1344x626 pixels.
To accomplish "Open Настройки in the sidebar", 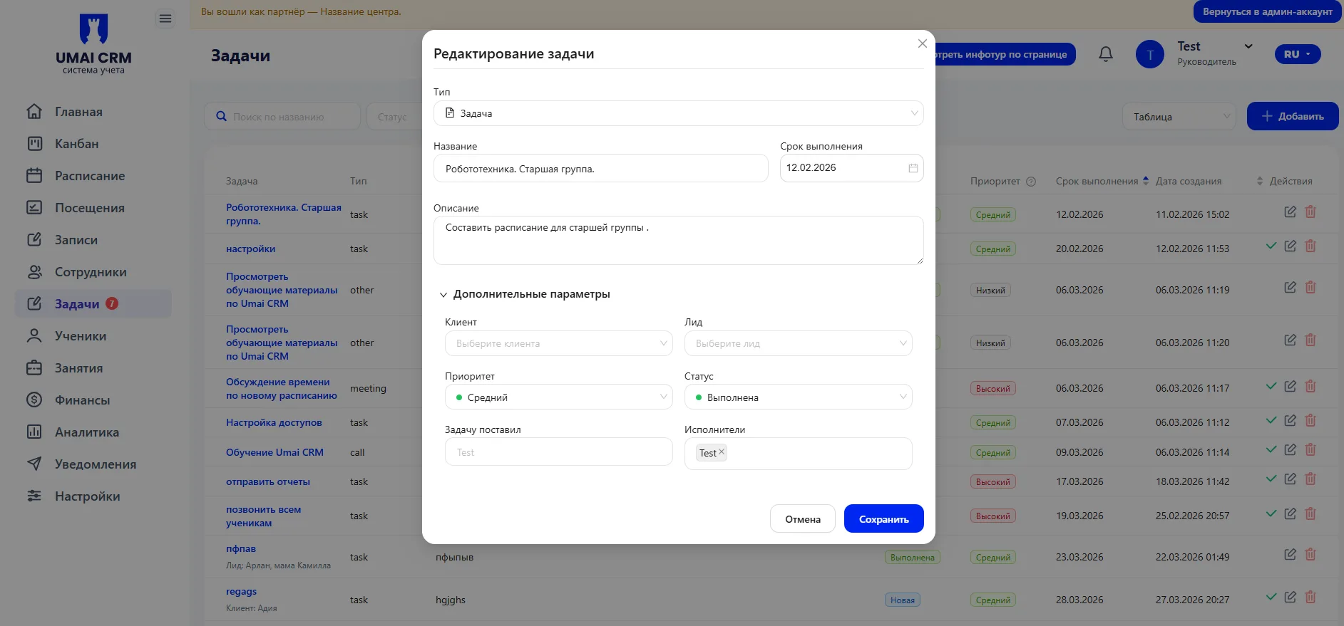I will pos(87,496).
